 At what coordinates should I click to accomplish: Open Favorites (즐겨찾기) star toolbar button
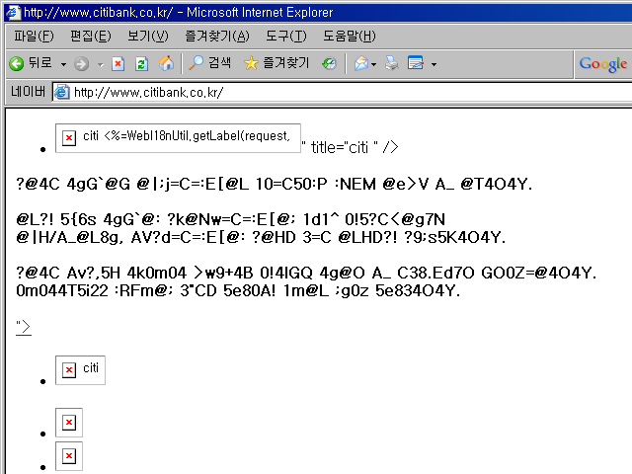pyautogui.click(x=276, y=63)
